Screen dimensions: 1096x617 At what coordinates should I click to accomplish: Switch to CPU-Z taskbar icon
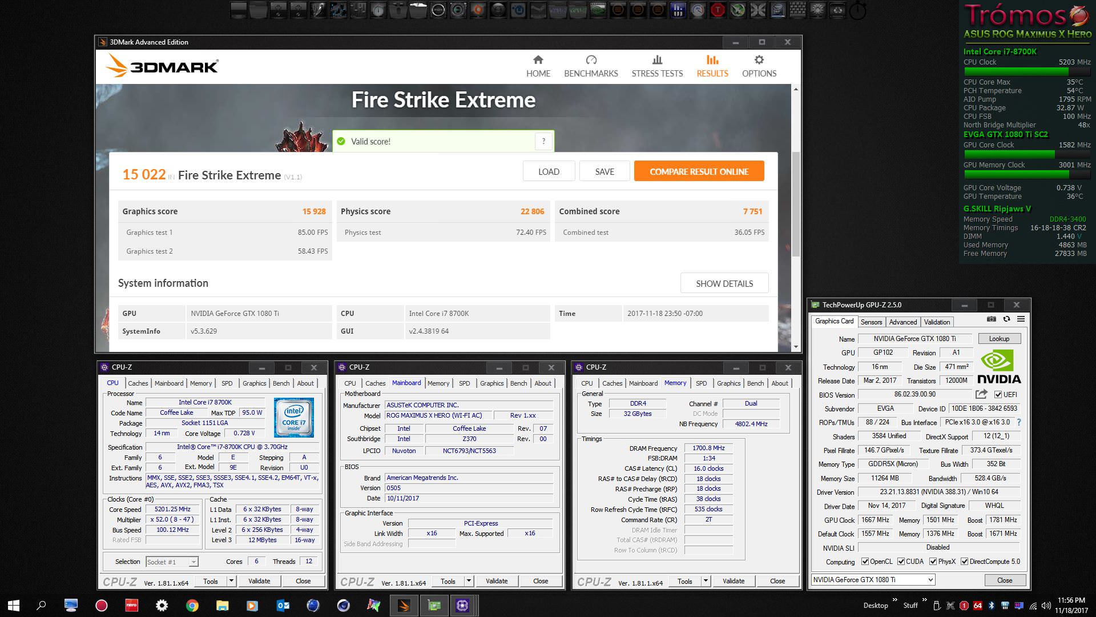[x=462, y=605]
